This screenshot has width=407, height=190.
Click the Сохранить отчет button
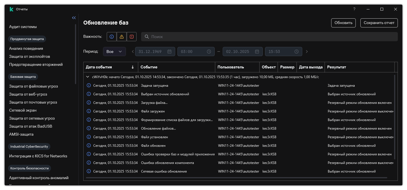pos(379,23)
